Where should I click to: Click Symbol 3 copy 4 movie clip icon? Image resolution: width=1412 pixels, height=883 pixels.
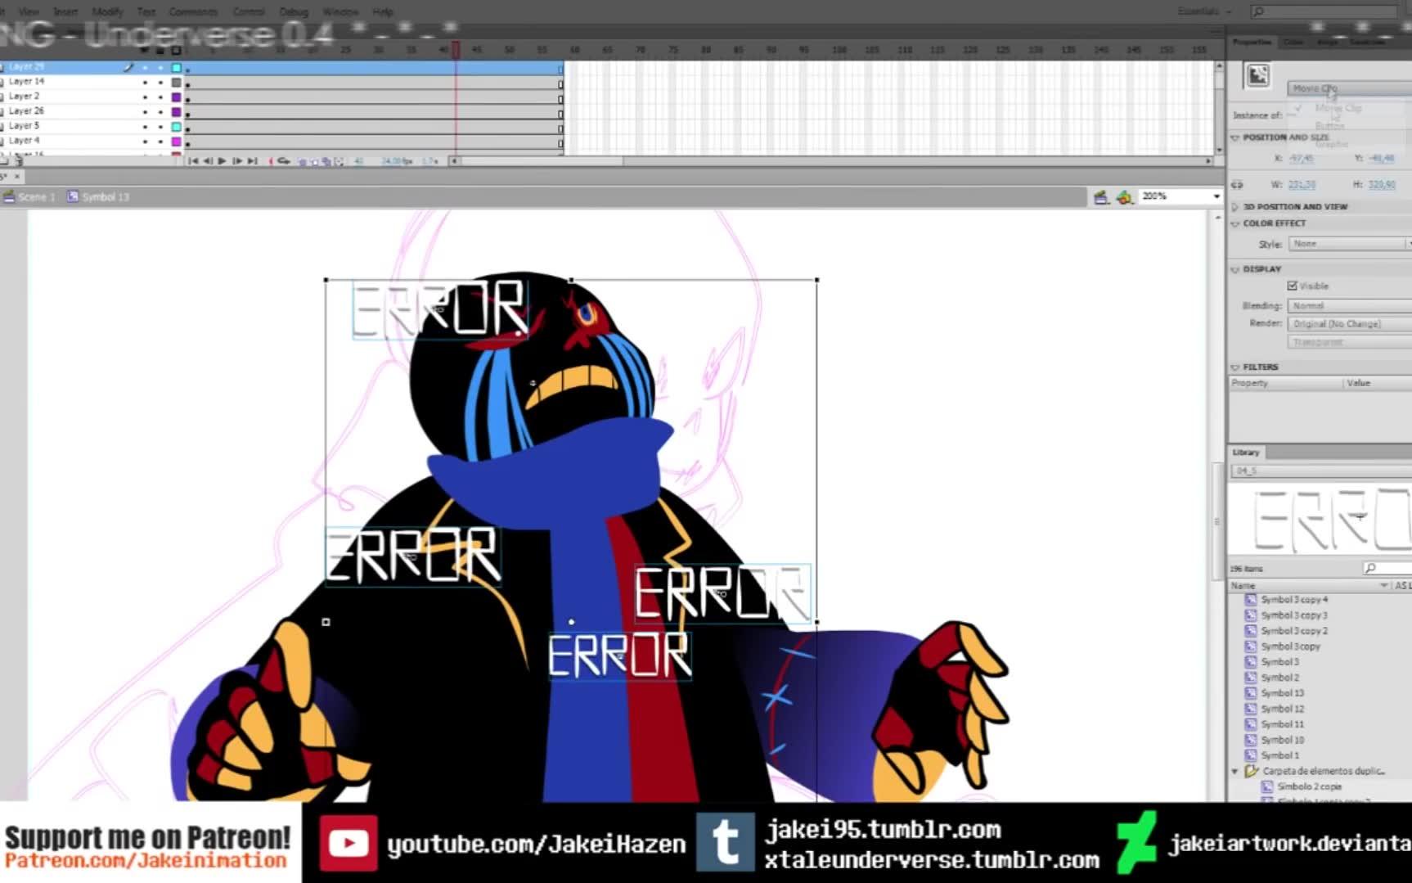click(x=1250, y=600)
